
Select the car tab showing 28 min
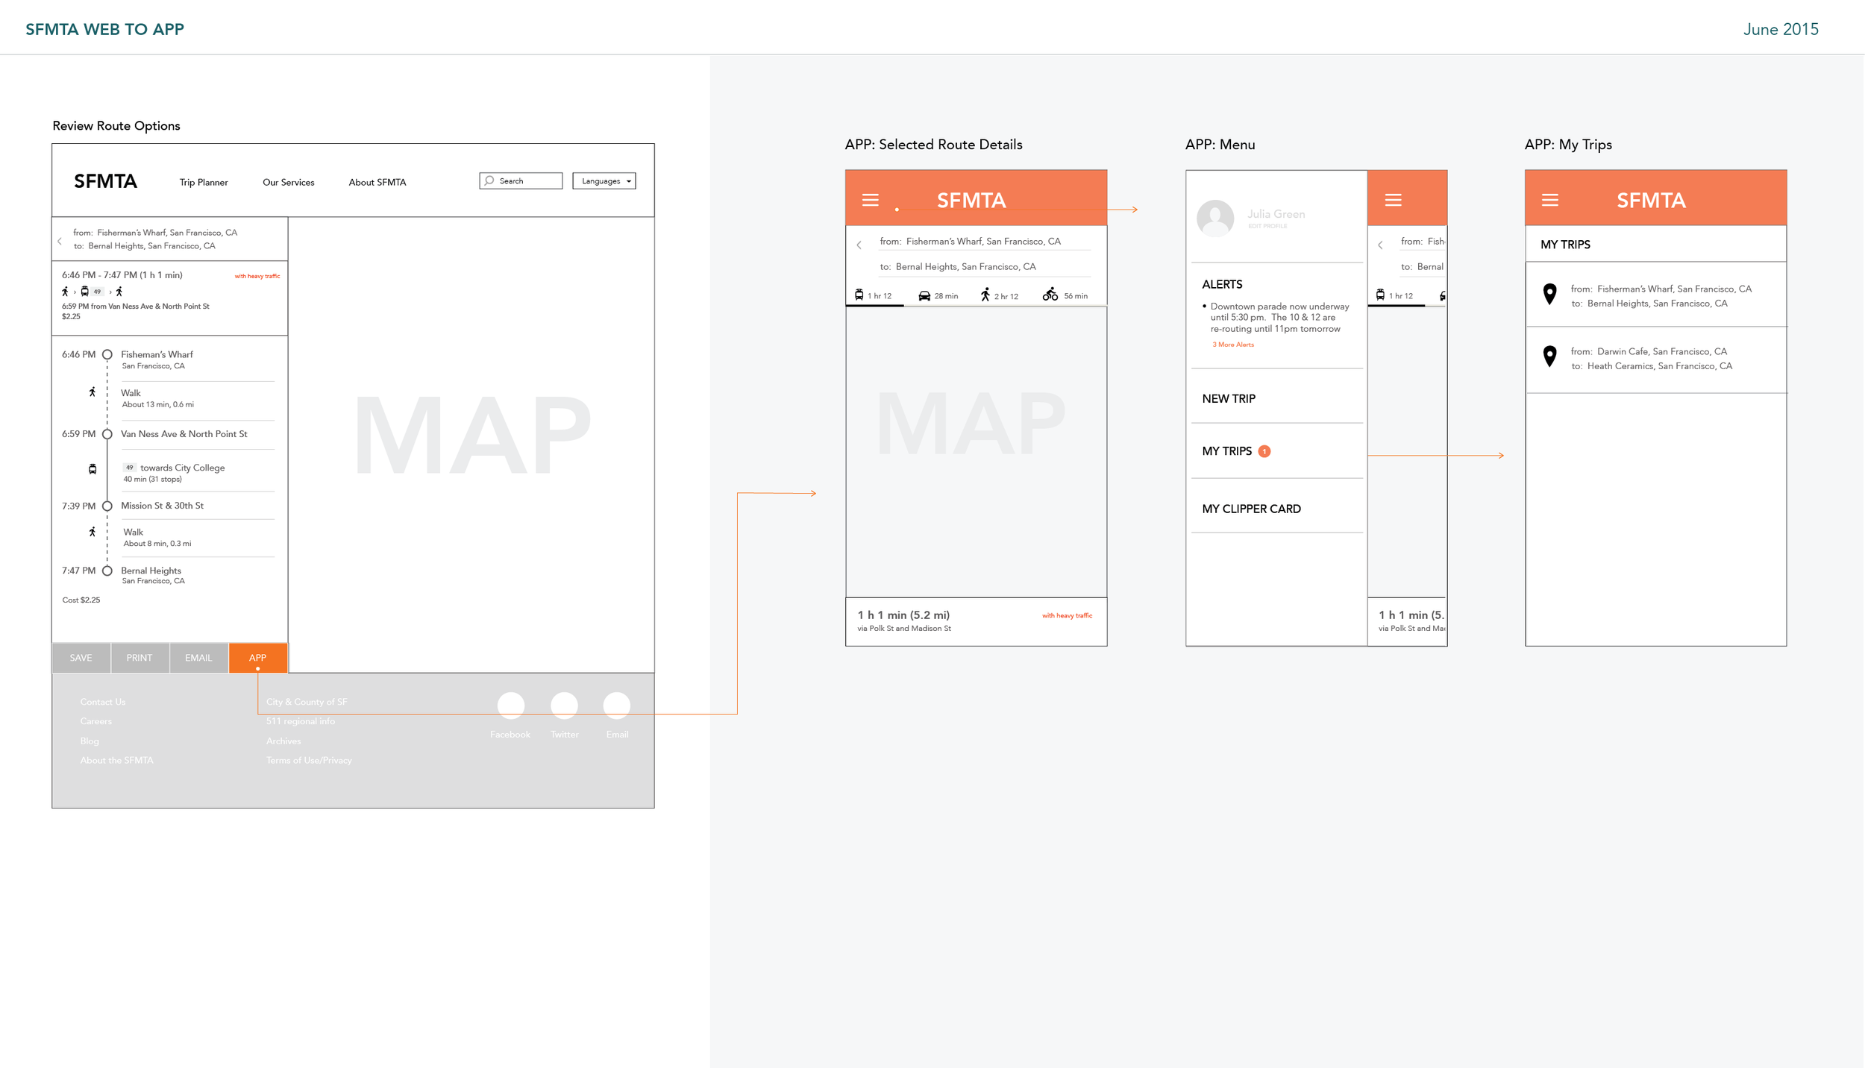(x=938, y=296)
